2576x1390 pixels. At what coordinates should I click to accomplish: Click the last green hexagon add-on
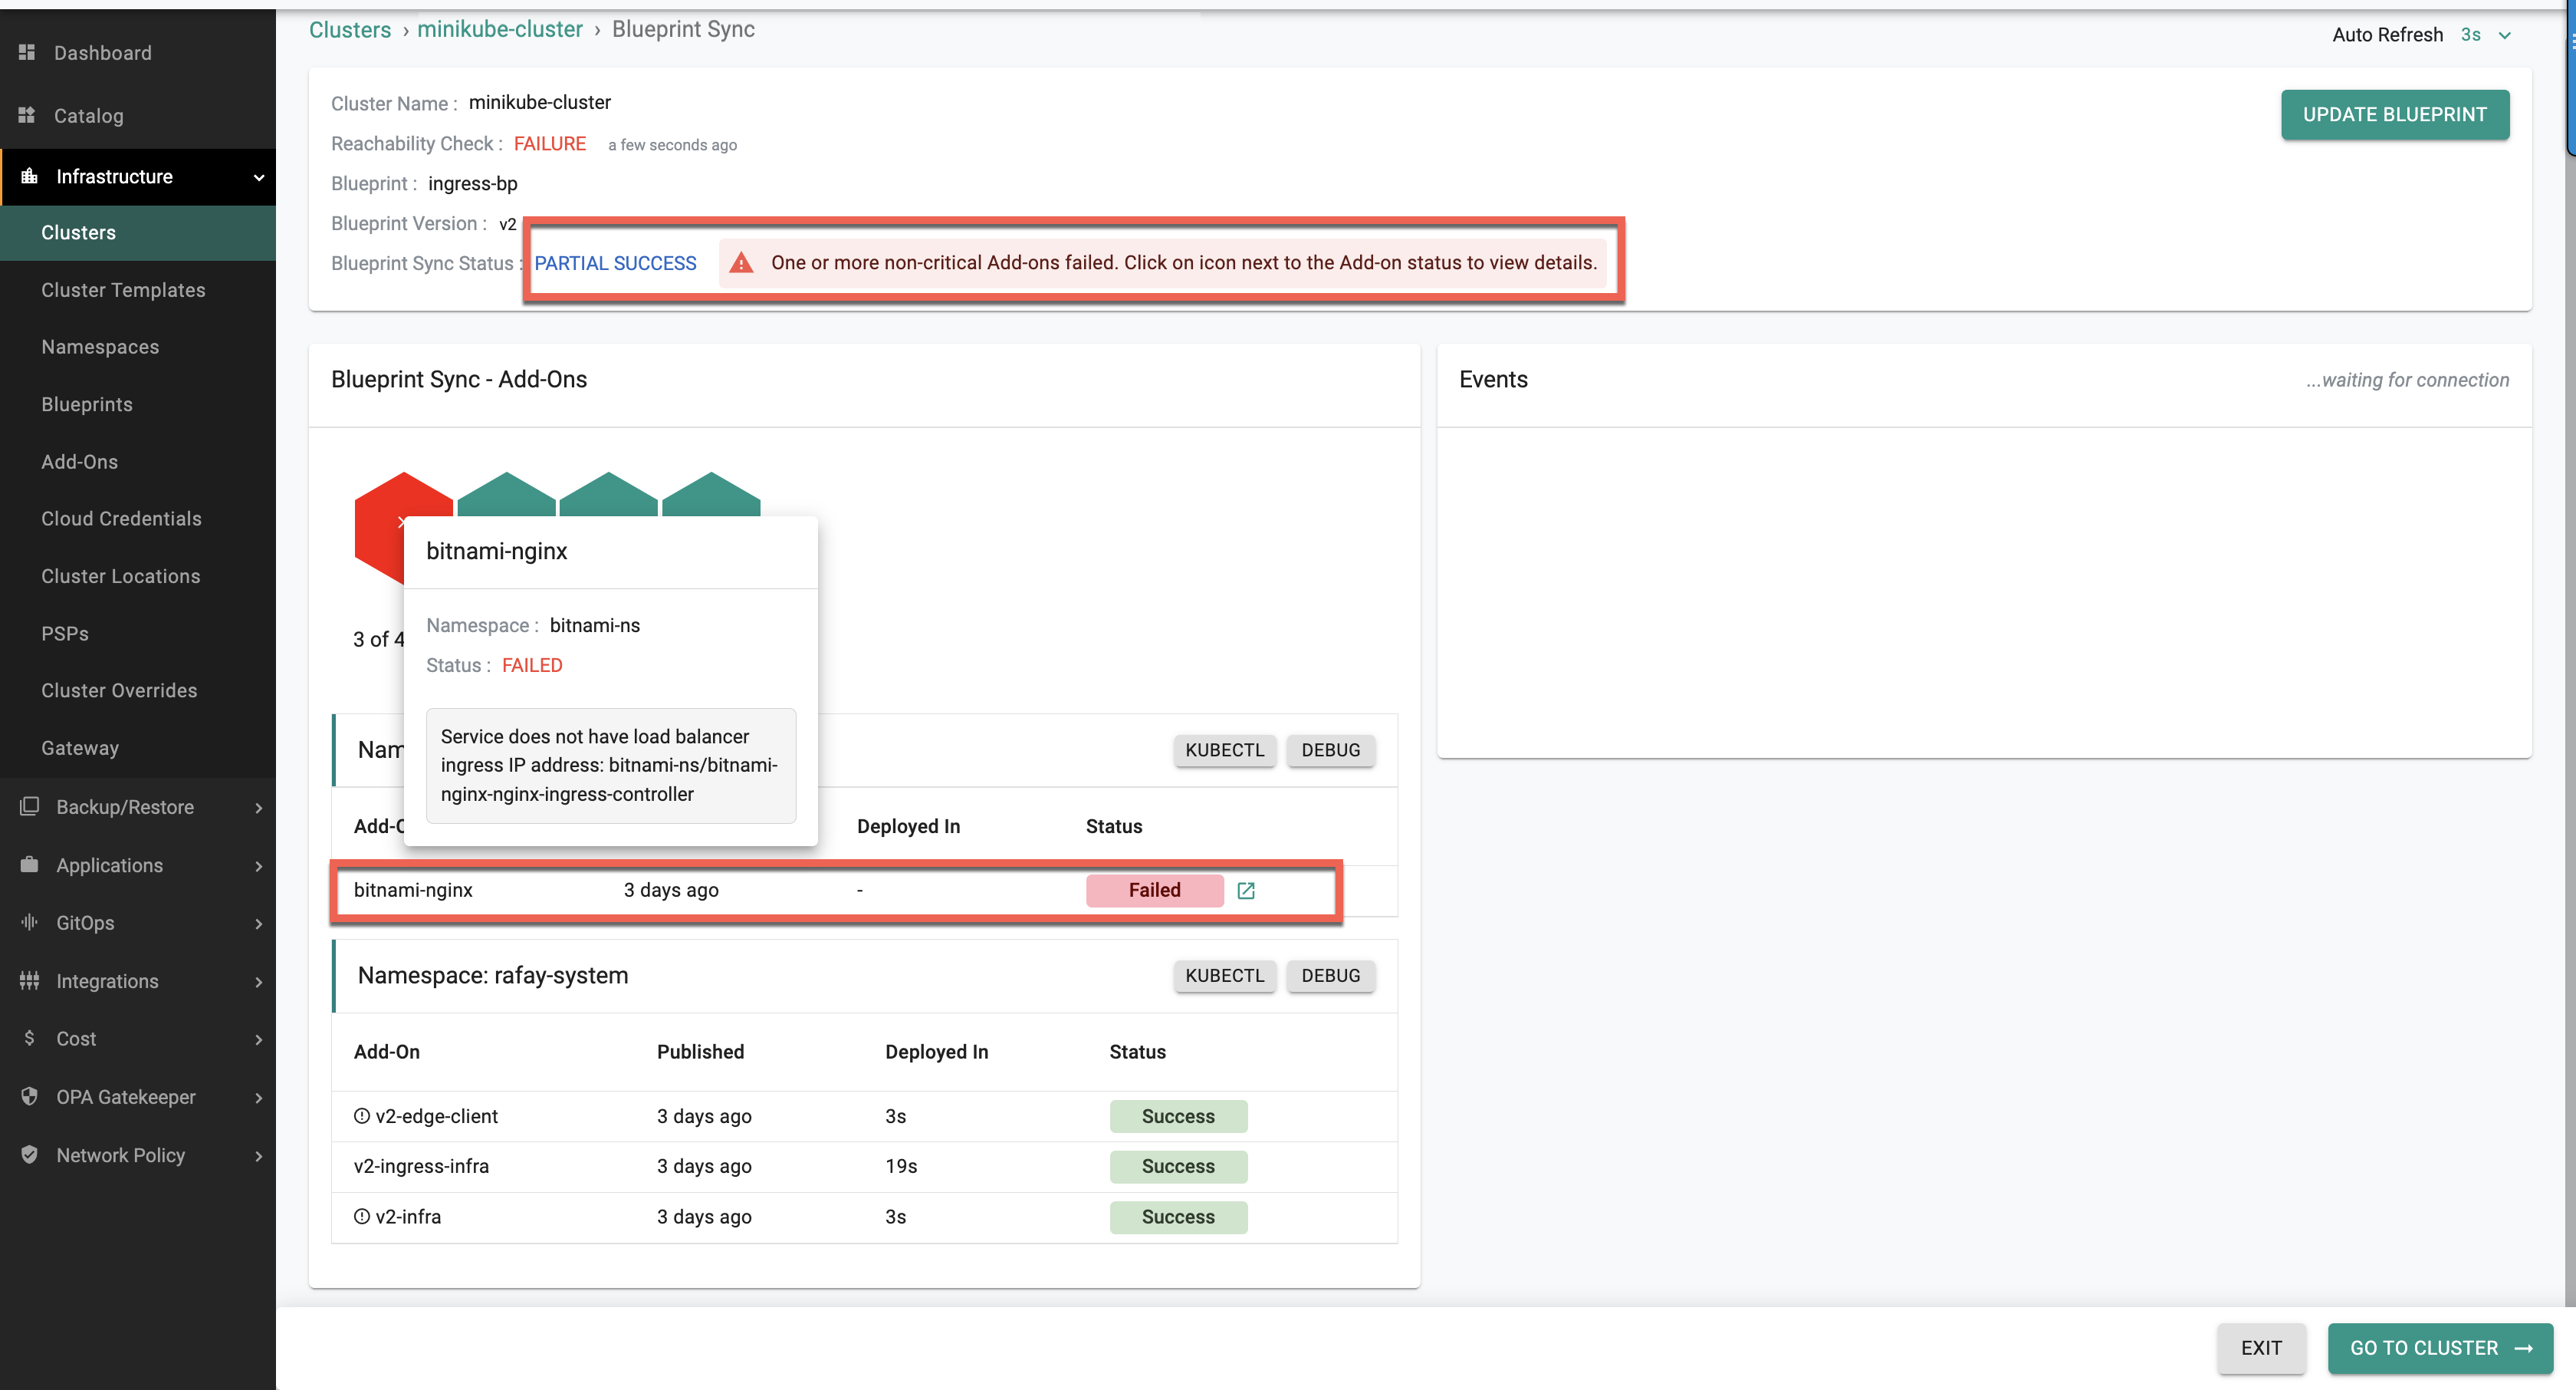711,494
